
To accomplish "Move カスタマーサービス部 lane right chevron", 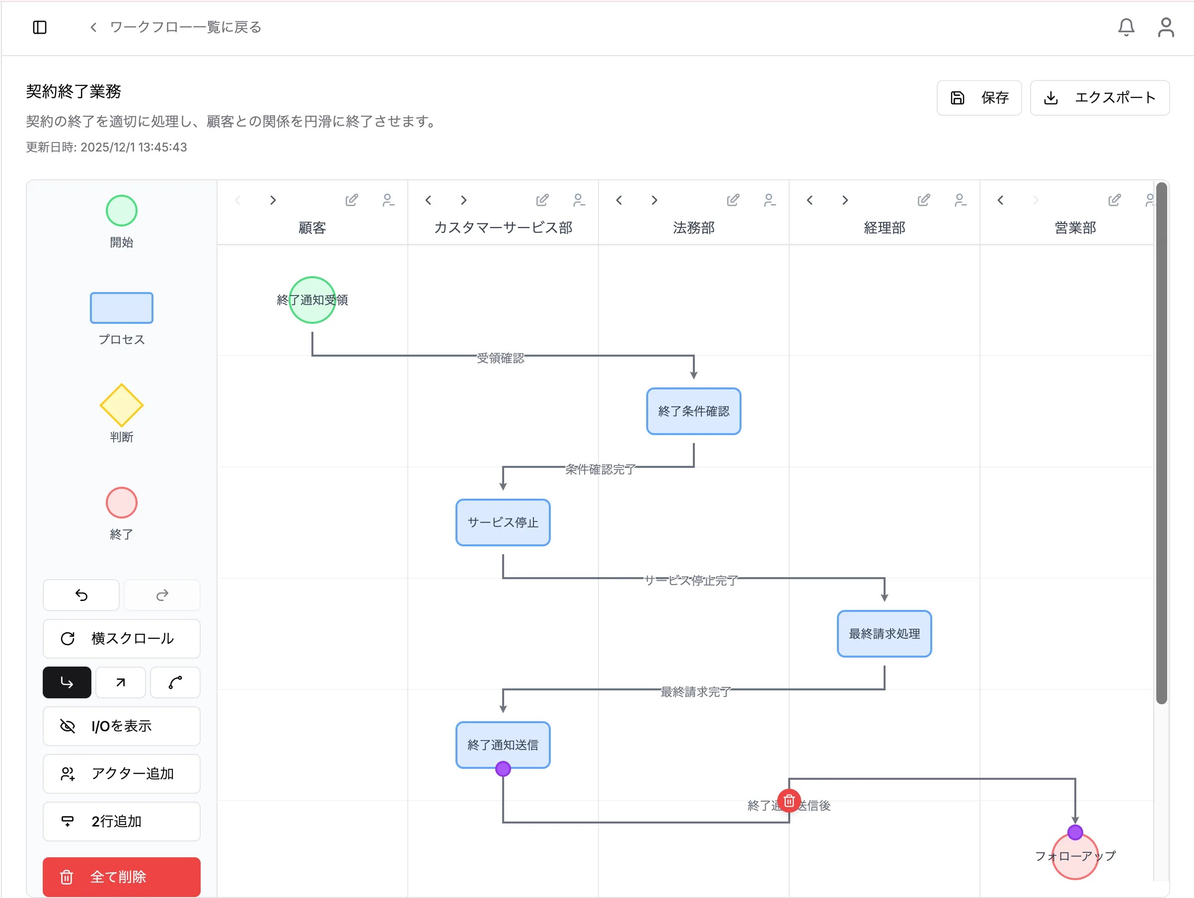I will pos(464,200).
